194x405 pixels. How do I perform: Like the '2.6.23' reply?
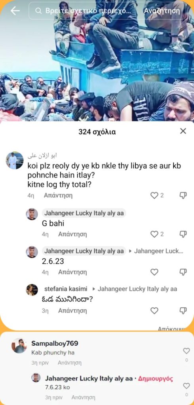coord(154,272)
